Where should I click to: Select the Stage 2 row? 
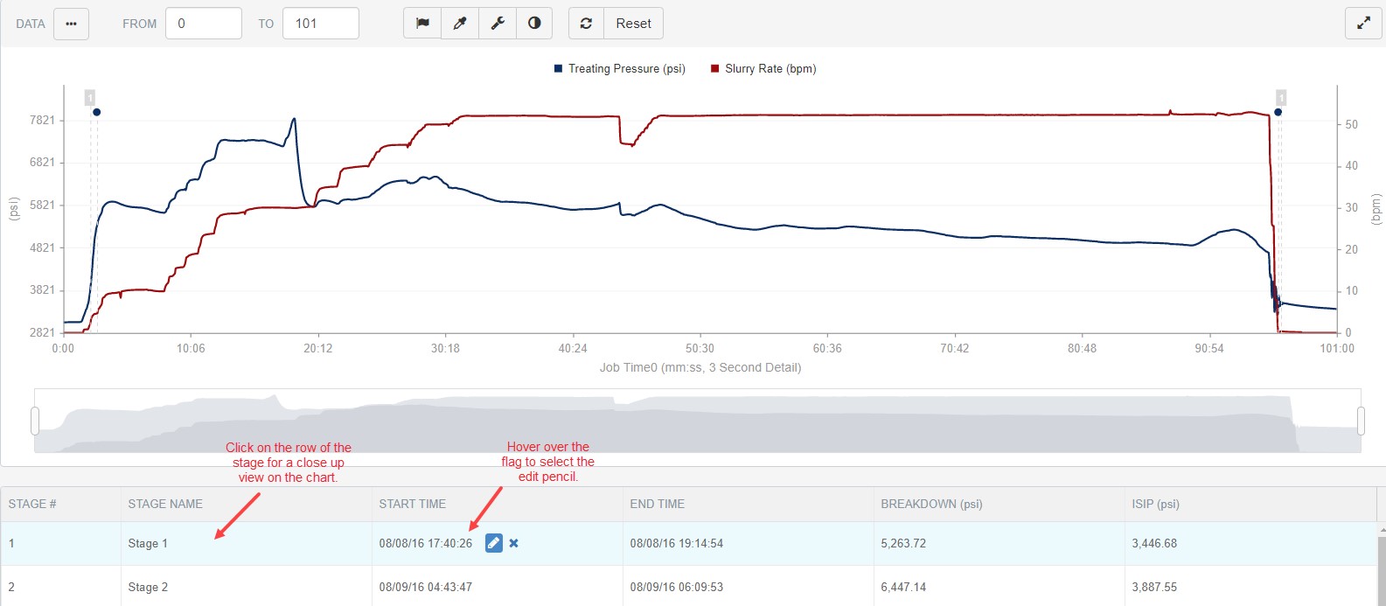point(689,587)
